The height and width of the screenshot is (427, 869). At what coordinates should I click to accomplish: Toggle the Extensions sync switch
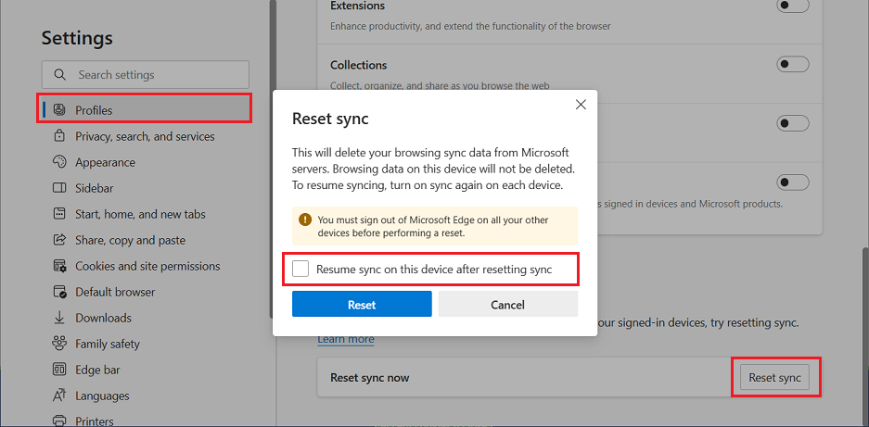click(x=793, y=6)
